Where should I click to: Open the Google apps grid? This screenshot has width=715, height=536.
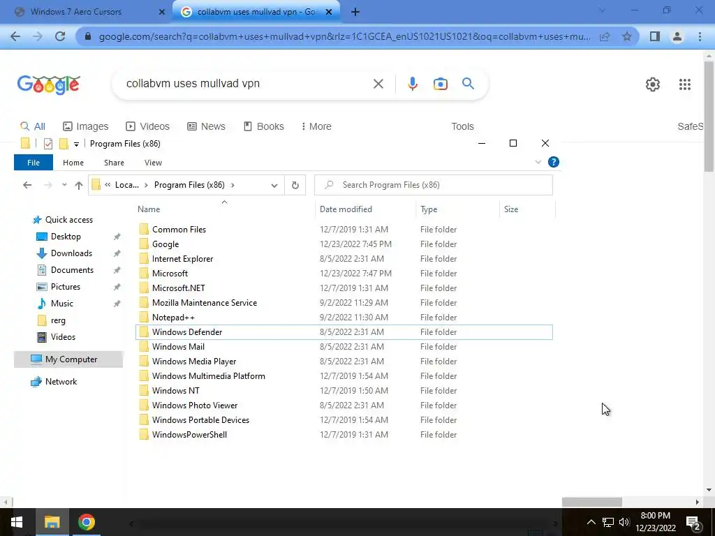(x=684, y=84)
